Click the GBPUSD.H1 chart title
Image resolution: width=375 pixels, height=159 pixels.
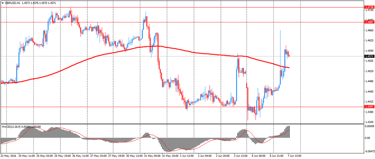12,3
